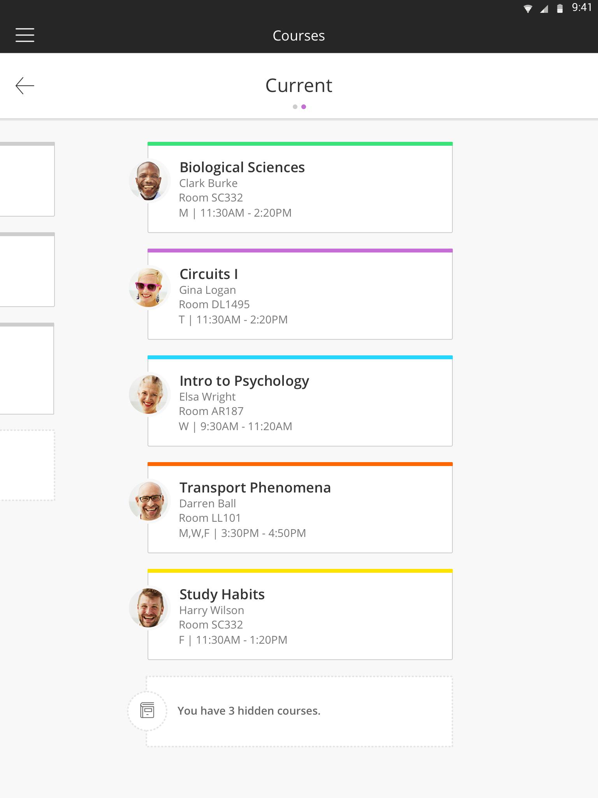Open the Transport Phenomena course

[x=300, y=508]
